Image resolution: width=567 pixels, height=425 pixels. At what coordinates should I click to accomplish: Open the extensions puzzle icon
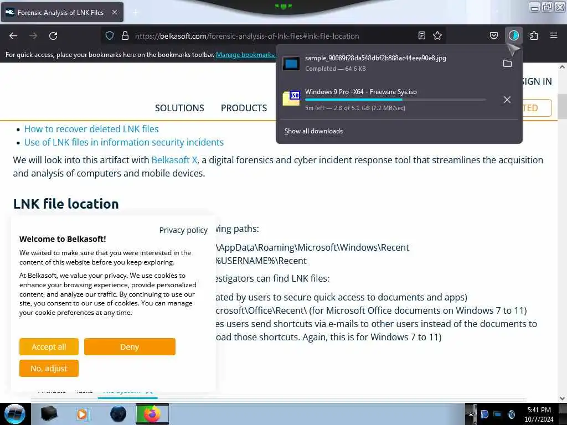pyautogui.click(x=534, y=35)
